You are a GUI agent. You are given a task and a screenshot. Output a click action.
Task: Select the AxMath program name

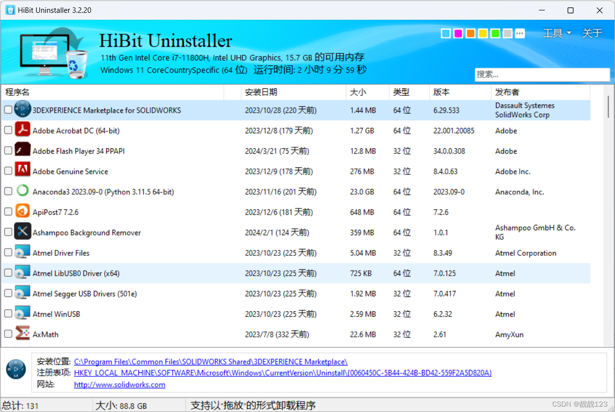[x=45, y=334]
